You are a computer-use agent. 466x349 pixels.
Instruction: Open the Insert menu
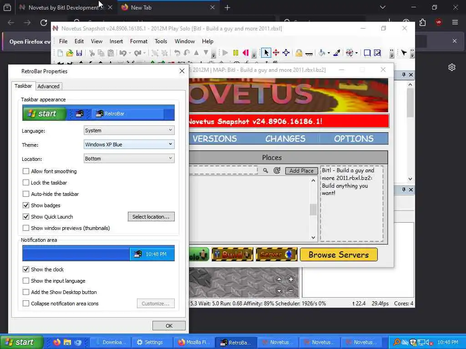(116, 41)
